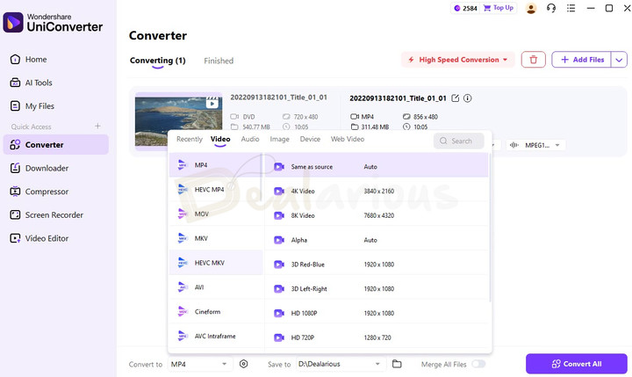Choose Same as source preset

(377, 166)
